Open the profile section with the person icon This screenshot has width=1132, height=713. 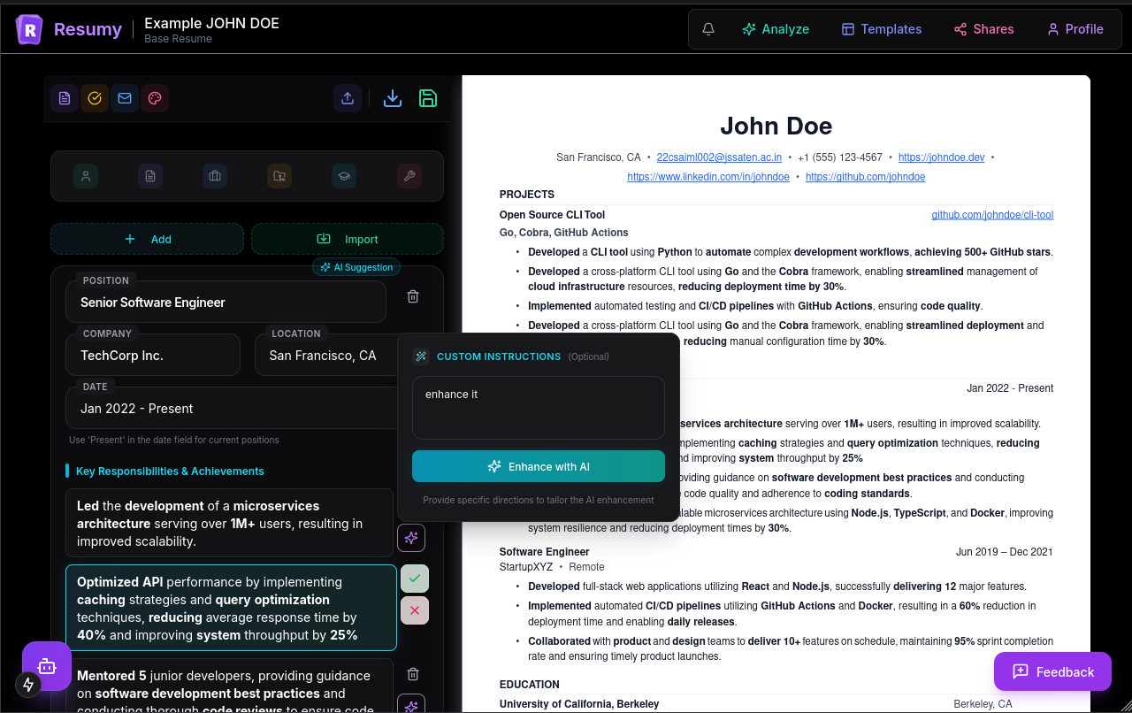86,176
